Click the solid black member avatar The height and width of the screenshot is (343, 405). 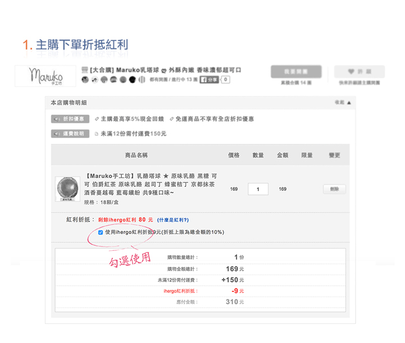point(132,80)
